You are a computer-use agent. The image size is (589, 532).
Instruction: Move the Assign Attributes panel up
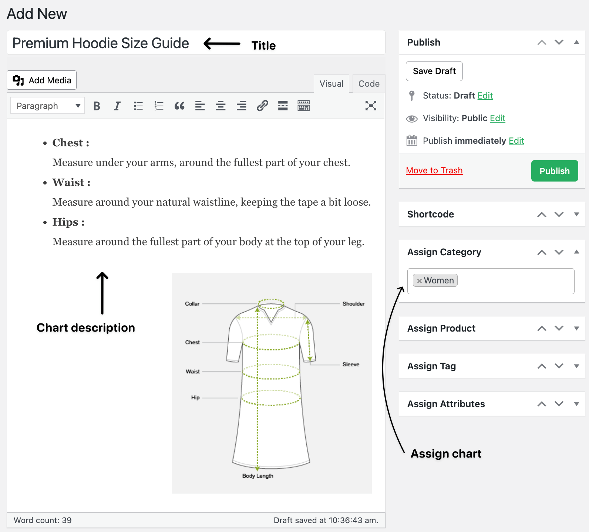pos(542,404)
